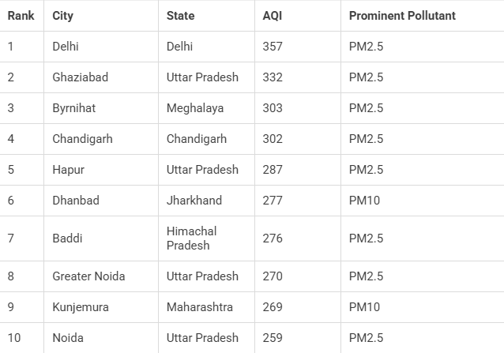
Task: Click AQI value 302 for Chandigarh
Action: click(273, 139)
